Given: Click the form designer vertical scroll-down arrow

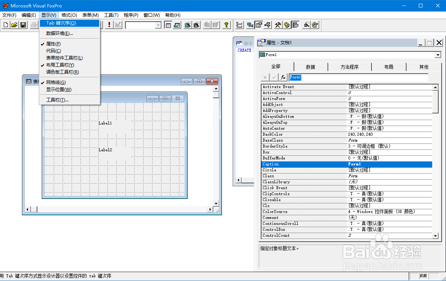Looking at the screenshot, I should pyautogui.click(x=216, y=203).
